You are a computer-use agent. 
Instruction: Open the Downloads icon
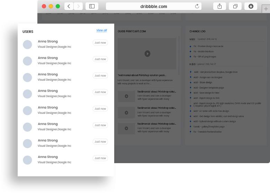[251, 6]
